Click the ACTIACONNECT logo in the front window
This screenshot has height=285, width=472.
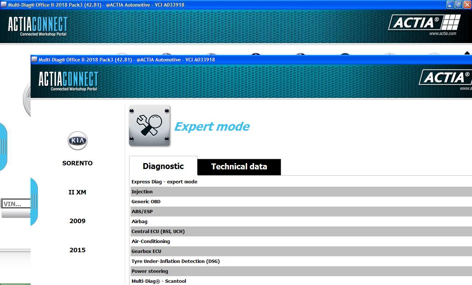(x=68, y=81)
